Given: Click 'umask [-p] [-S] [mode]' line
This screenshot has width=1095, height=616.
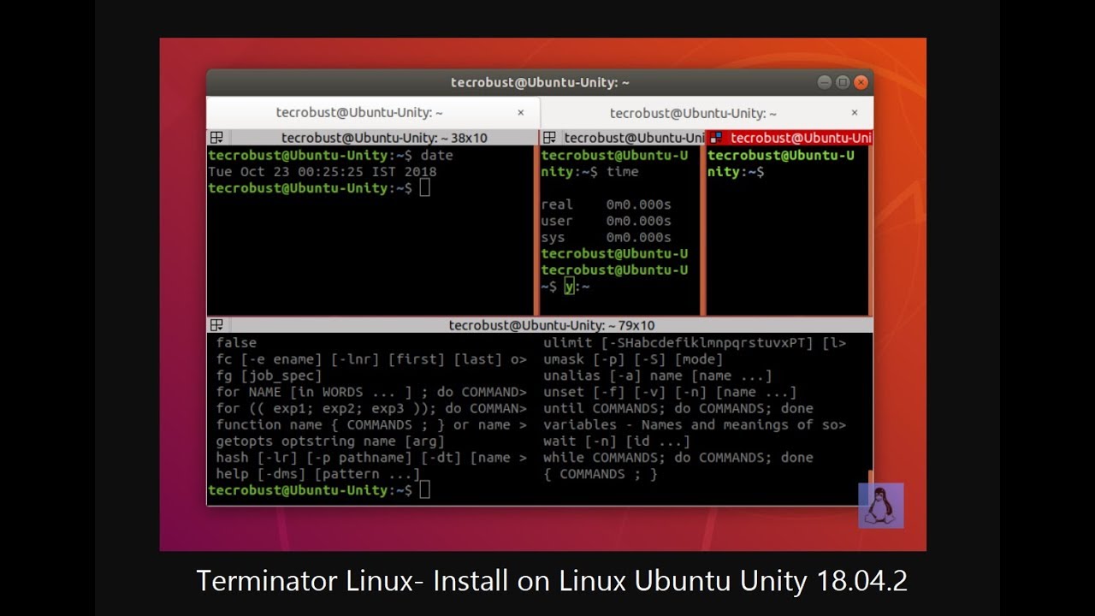Looking at the screenshot, I should click(x=633, y=359).
